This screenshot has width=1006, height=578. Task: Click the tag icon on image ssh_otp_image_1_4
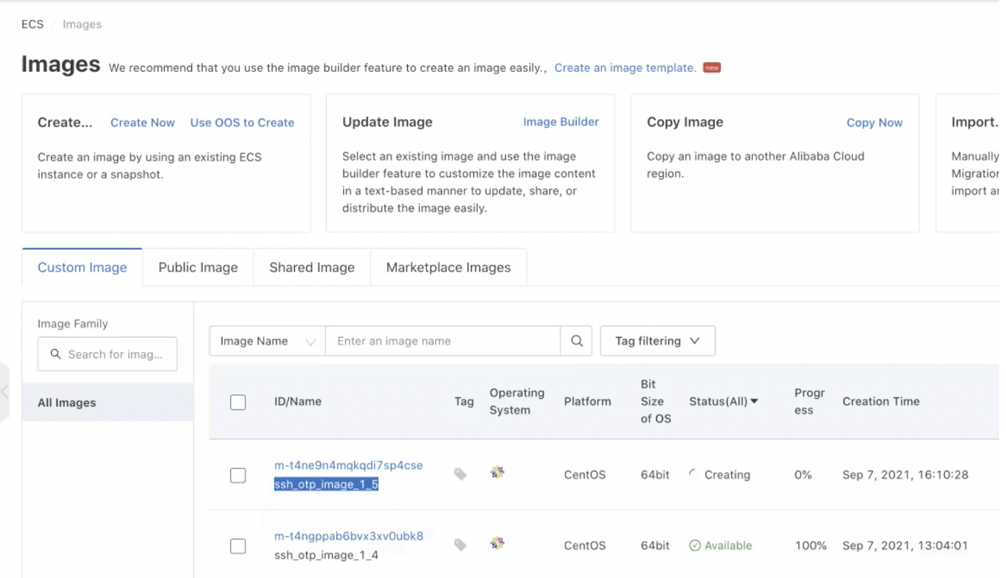click(461, 544)
